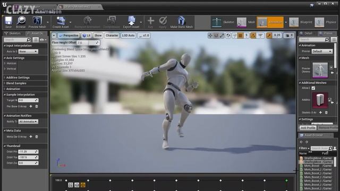This screenshot has height=191, width=340.
Task: Click the Add Profile button
Action: (308, 128)
